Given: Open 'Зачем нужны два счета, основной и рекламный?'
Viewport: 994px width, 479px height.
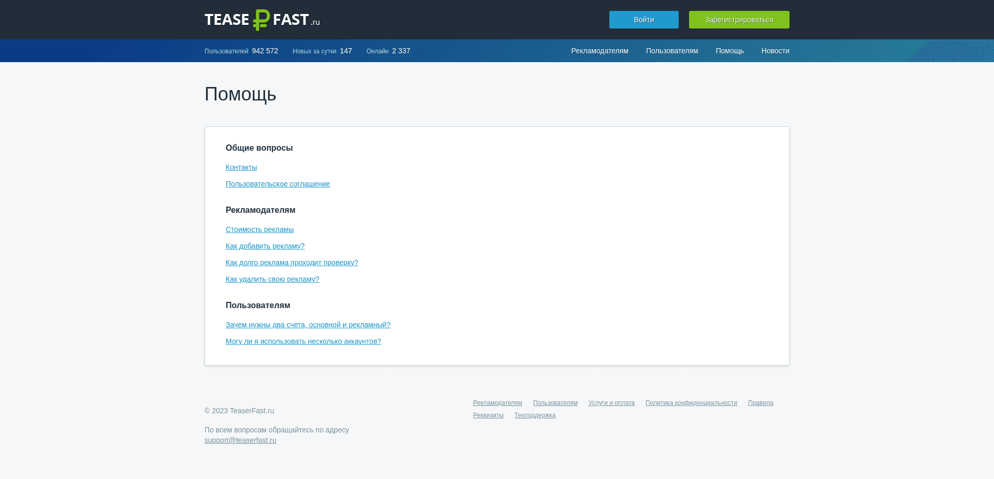Looking at the screenshot, I should coord(308,325).
